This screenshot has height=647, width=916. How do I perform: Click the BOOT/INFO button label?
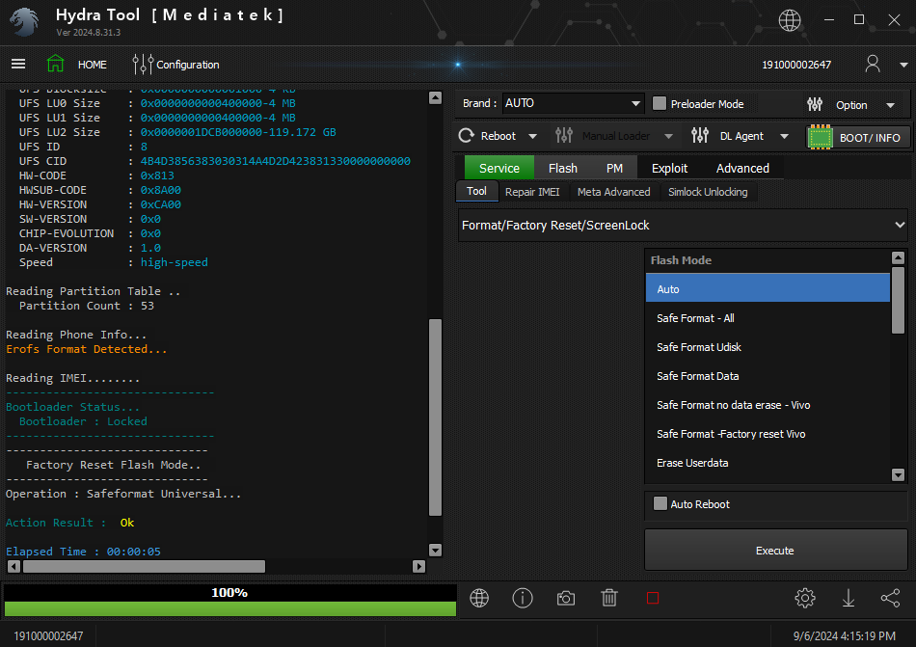(870, 138)
